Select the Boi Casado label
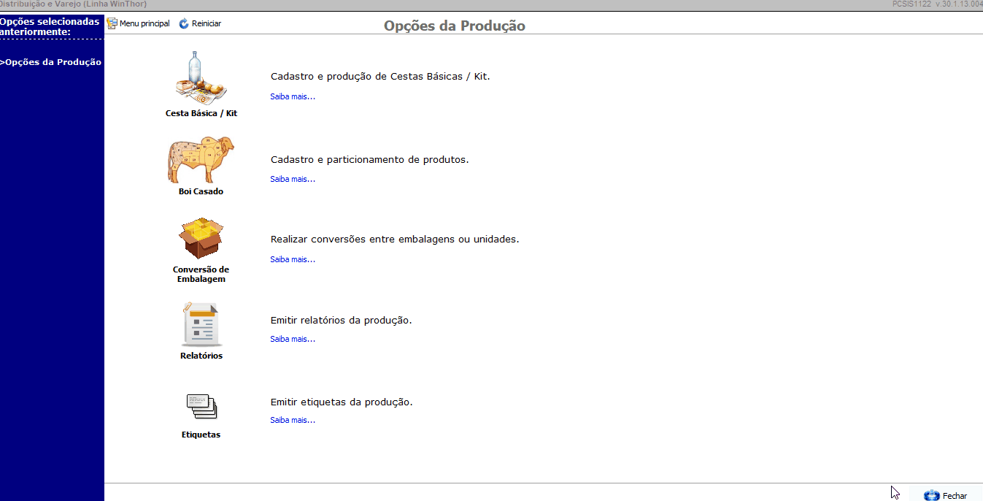983x501 pixels. click(201, 191)
